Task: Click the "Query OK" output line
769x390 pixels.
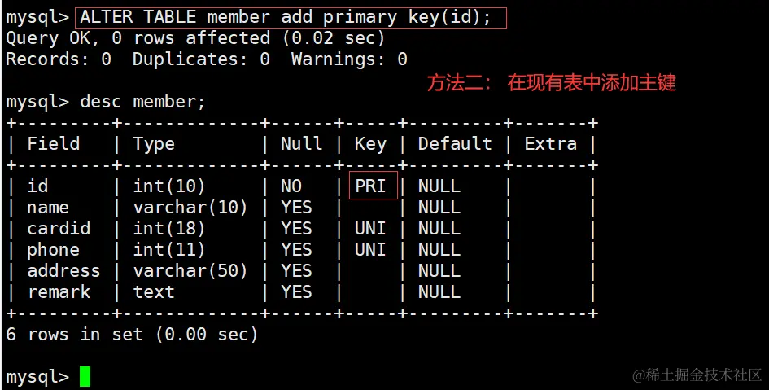Action: (195, 37)
